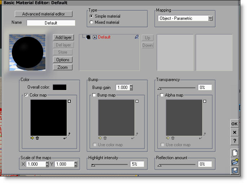This screenshot has height=184, width=248.
Task: Click the Bump gain stepper arrows
Action: pyautogui.click(x=131, y=87)
